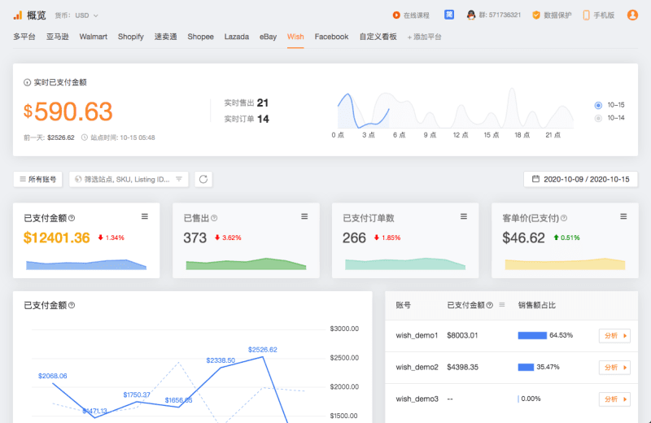Open the 筛选站点 SKU filter dropdown

click(129, 179)
